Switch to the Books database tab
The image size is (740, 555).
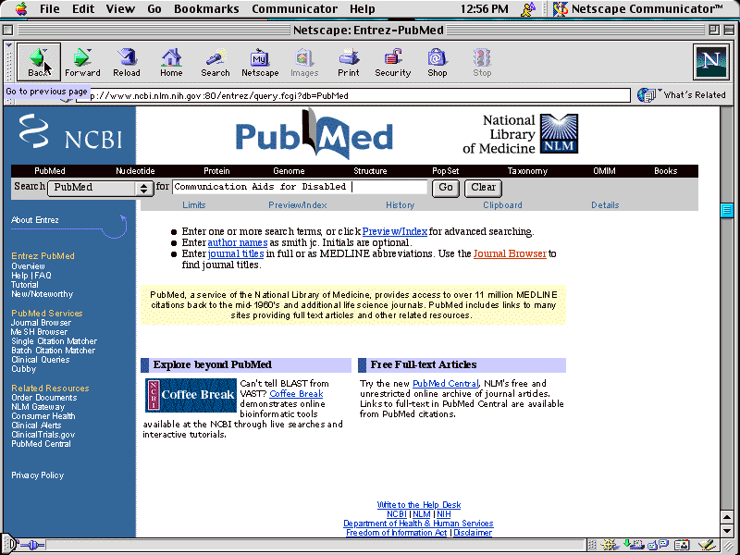(x=665, y=171)
